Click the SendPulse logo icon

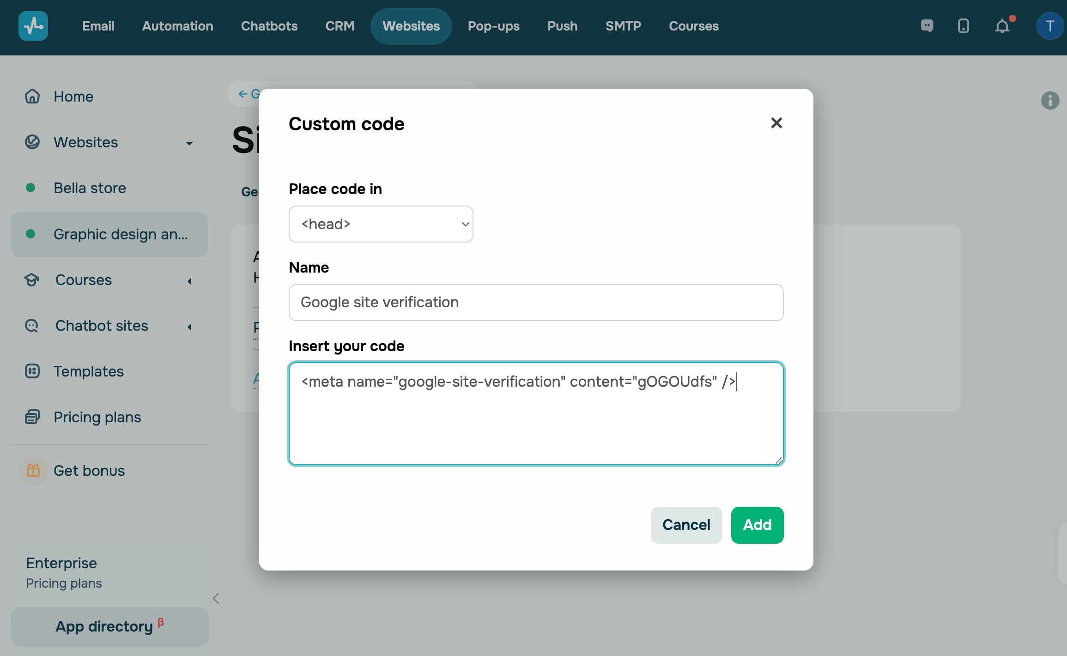(x=33, y=26)
